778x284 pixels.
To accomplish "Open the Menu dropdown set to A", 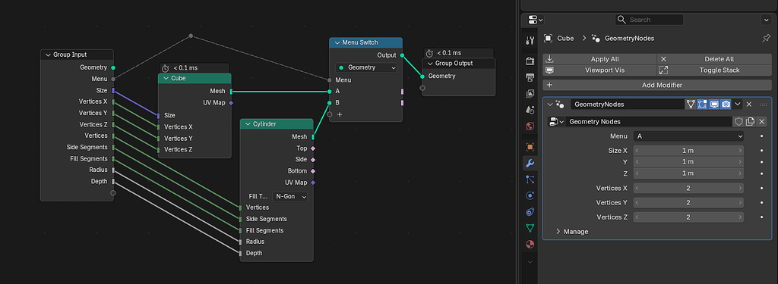I will pyautogui.click(x=688, y=136).
